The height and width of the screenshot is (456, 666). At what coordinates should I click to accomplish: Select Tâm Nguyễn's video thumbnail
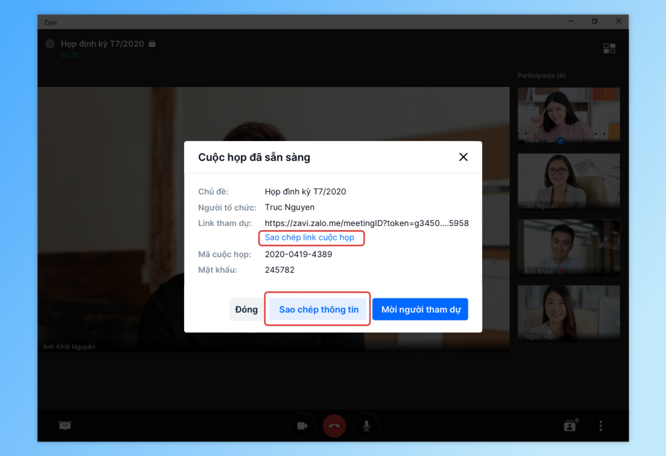[568, 182]
